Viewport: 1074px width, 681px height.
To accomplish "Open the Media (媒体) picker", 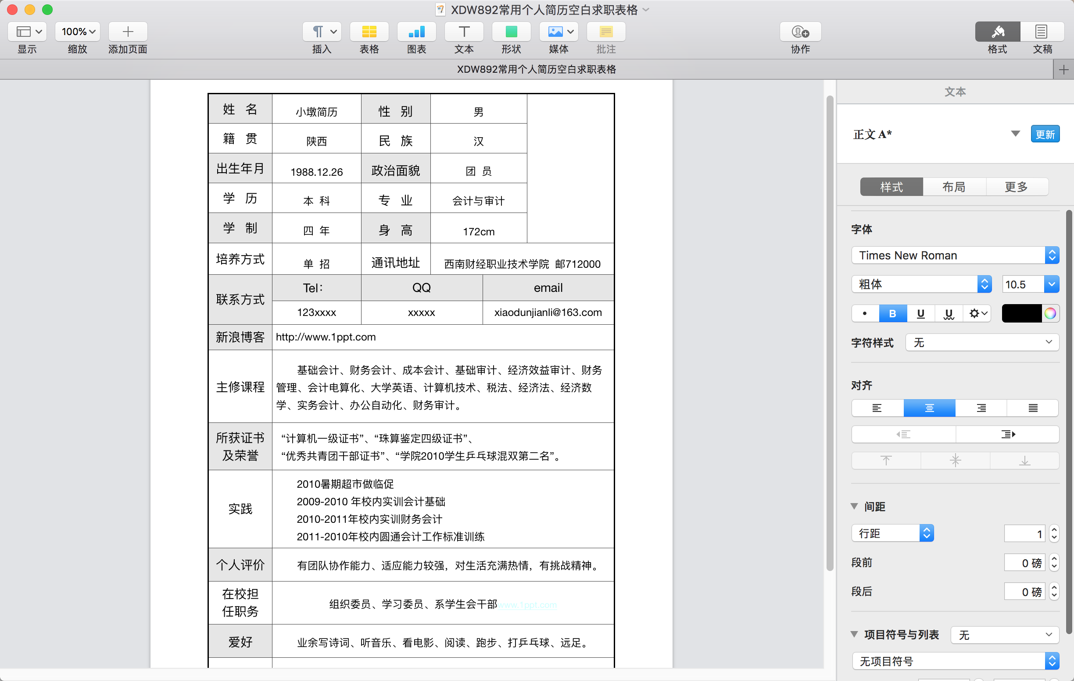I will (x=558, y=32).
